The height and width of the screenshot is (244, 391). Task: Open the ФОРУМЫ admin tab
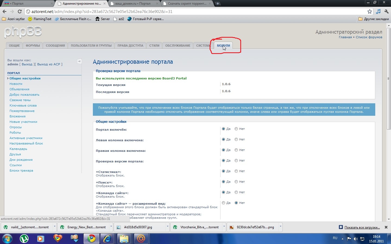click(x=33, y=46)
